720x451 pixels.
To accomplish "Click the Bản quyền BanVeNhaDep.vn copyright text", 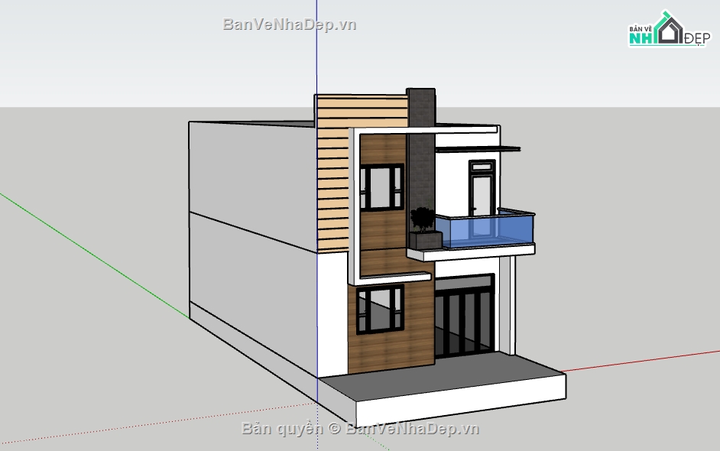I will [x=360, y=428].
